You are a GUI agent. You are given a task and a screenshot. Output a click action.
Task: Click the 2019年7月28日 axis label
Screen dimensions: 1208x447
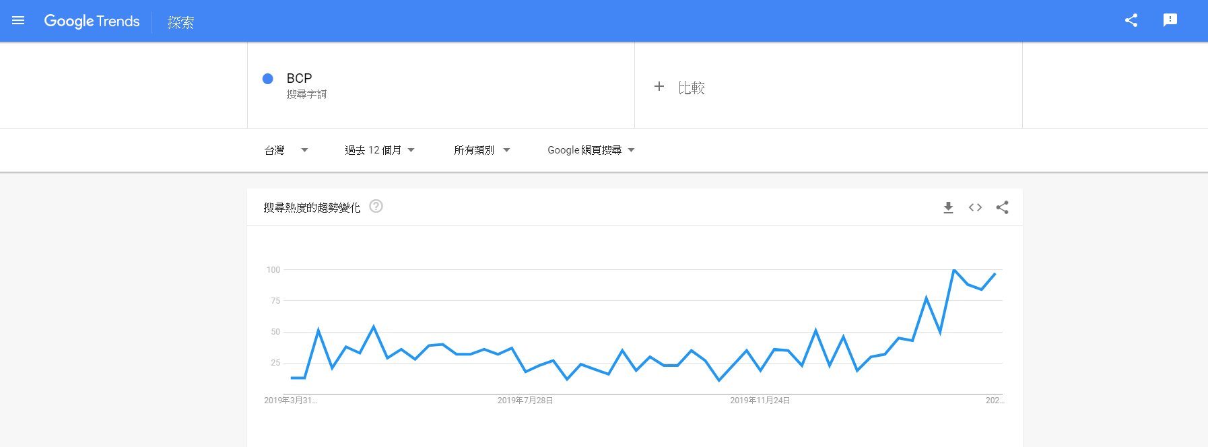[x=523, y=399]
